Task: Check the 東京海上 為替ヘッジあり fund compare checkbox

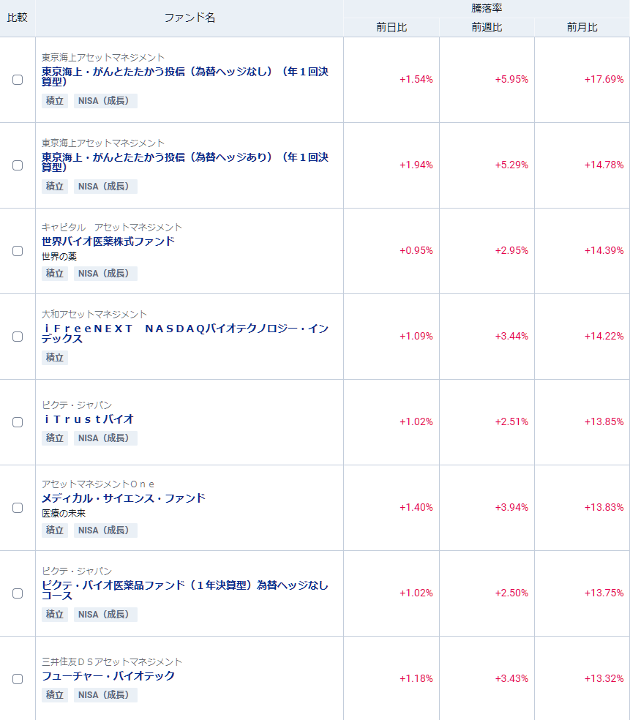Action: pos(18,165)
